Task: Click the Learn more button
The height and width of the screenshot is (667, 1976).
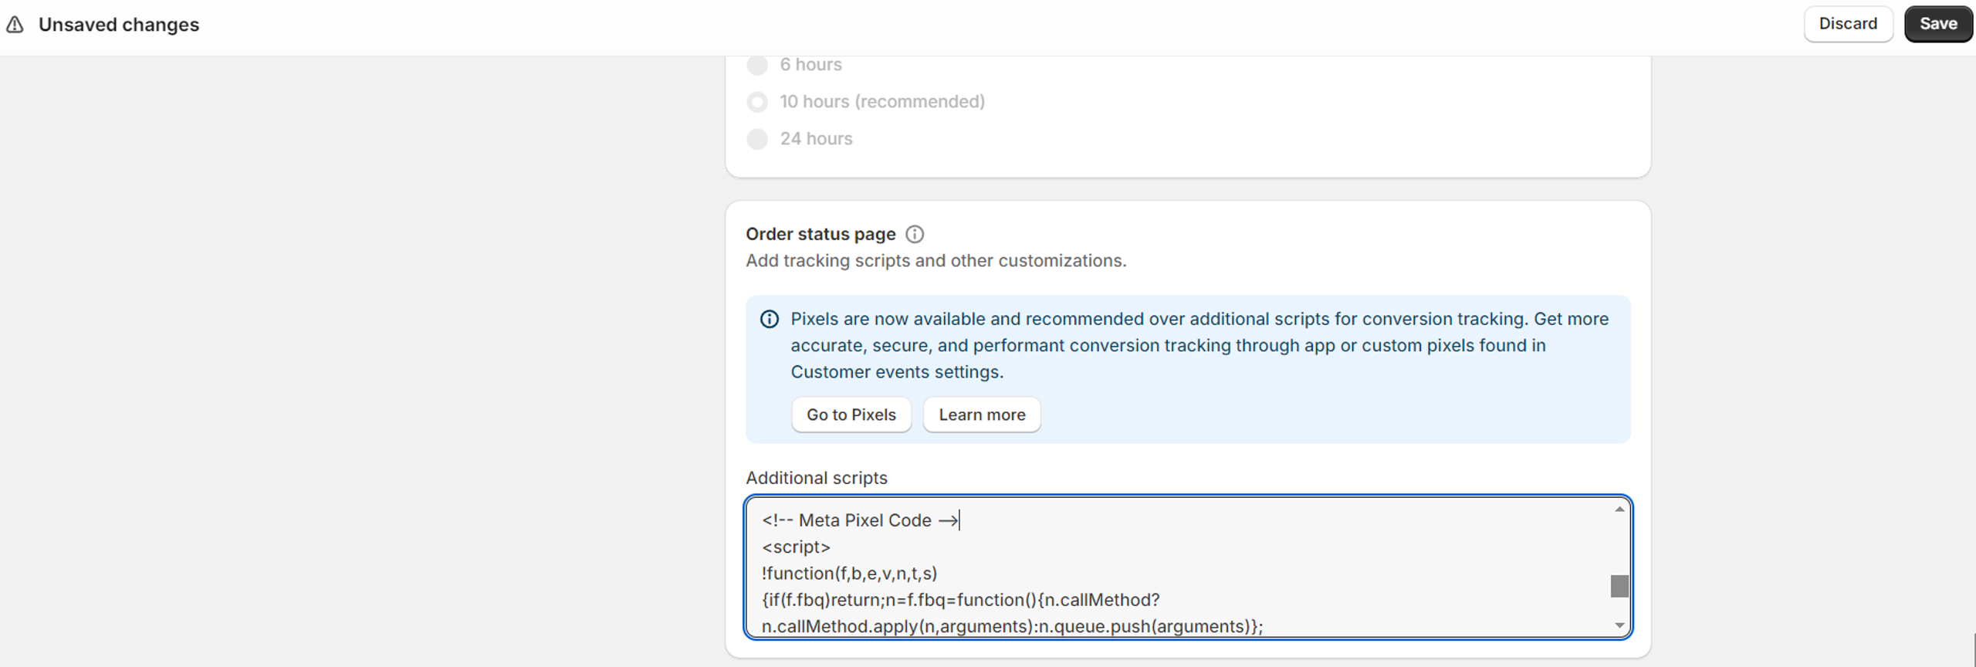Action: (982, 415)
